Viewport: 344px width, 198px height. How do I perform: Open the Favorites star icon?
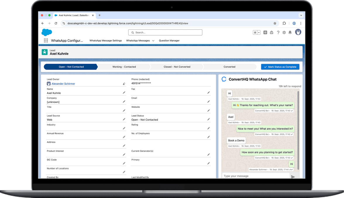255,33
